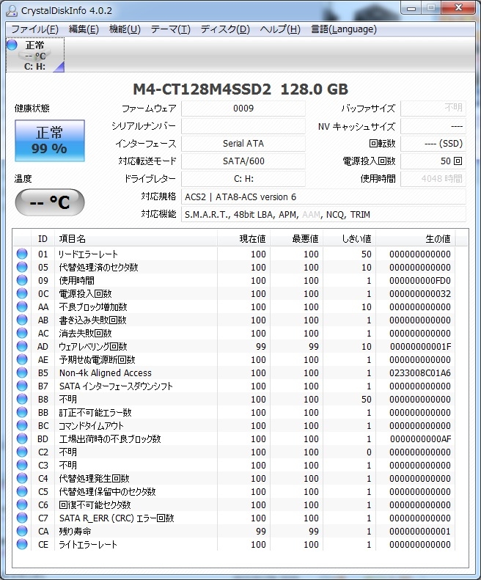The image size is (481, 580).
Task: Click the しきい値 column header
Action: pos(349,239)
